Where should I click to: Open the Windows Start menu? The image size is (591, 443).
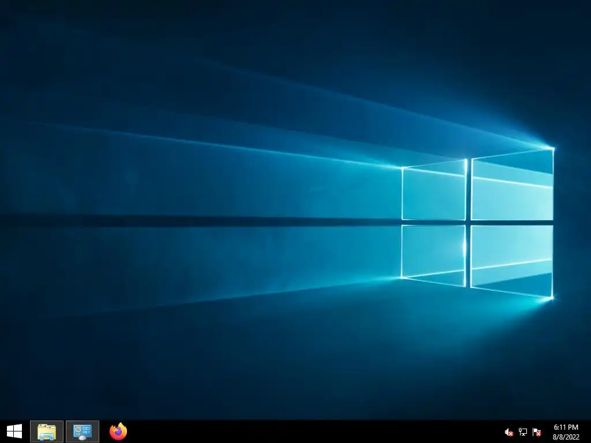14,431
